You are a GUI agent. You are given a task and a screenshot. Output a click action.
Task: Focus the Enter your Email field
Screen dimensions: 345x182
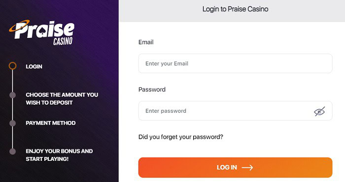(x=235, y=63)
